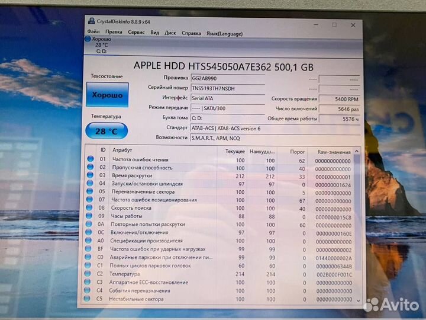
Task: Select the Спецификации производителя row text
Action: (146, 241)
